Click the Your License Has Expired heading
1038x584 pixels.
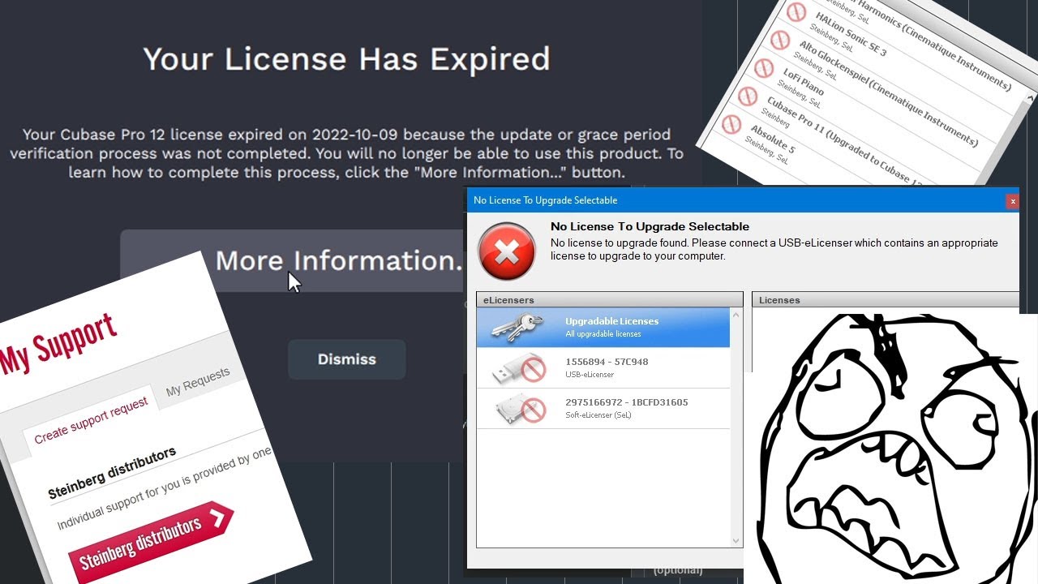coord(346,59)
